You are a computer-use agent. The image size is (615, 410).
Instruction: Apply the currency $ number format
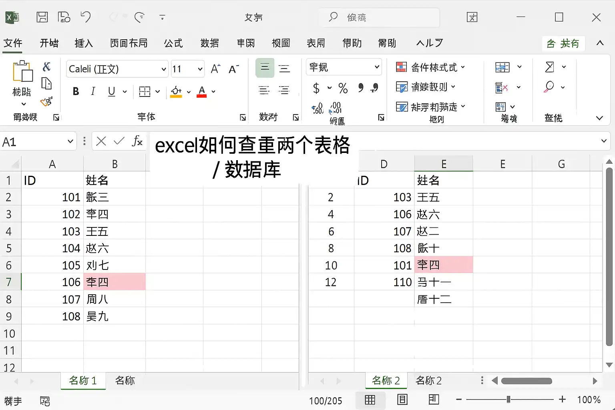coord(316,88)
